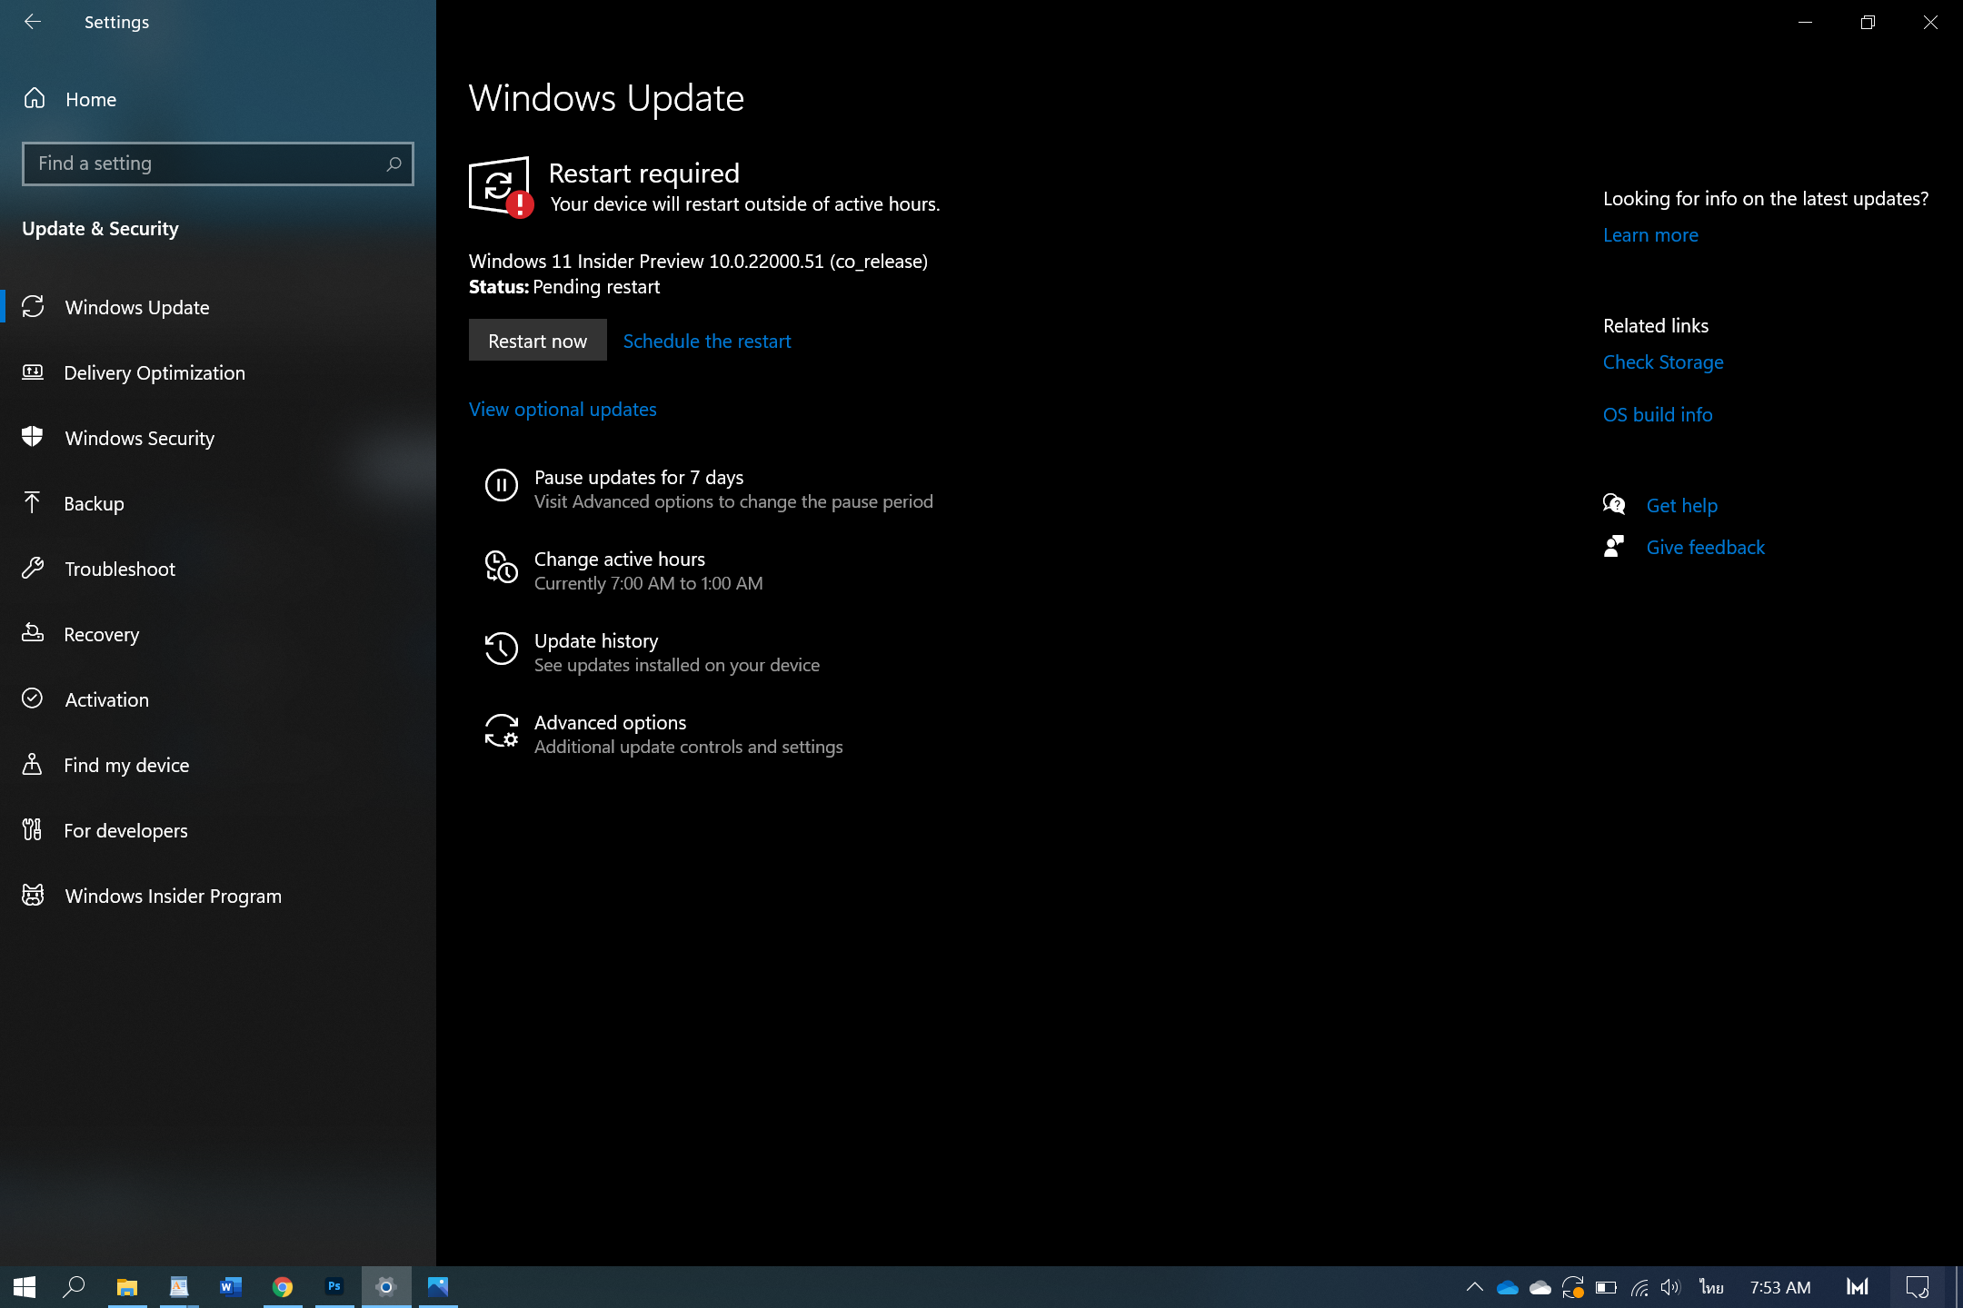Click the search magnifier in Find a setting

tap(394, 163)
